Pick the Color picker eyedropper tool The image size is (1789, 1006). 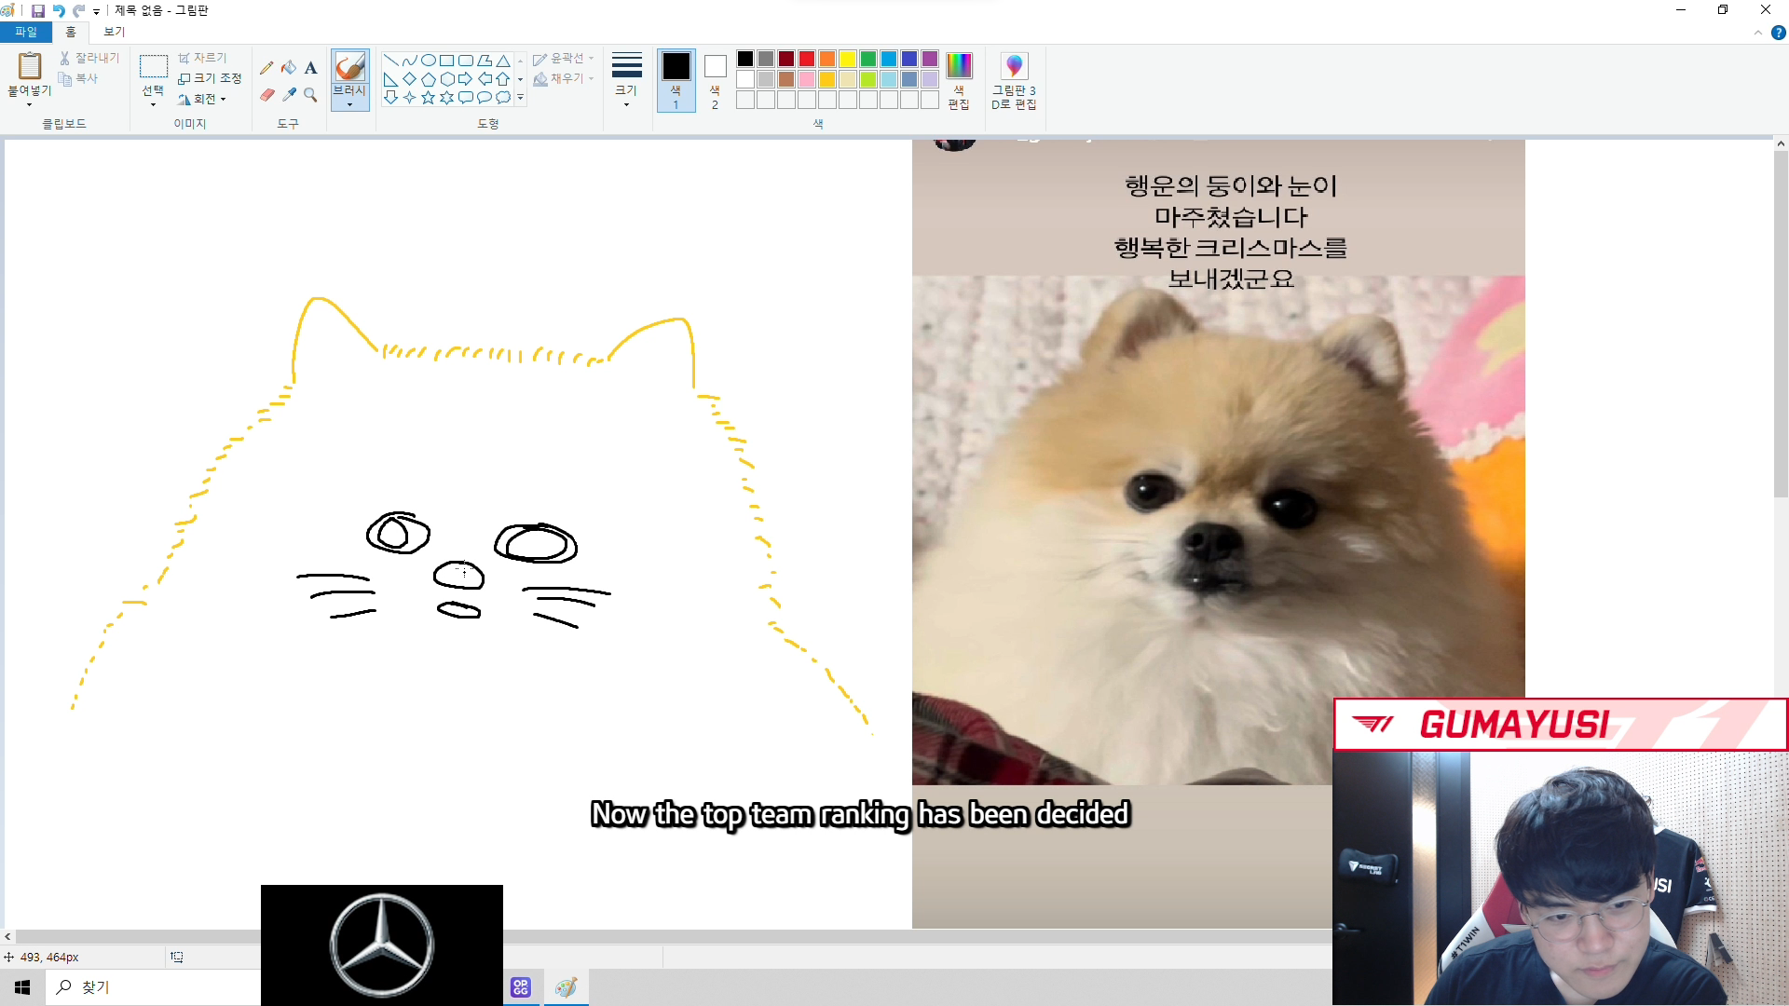[289, 95]
